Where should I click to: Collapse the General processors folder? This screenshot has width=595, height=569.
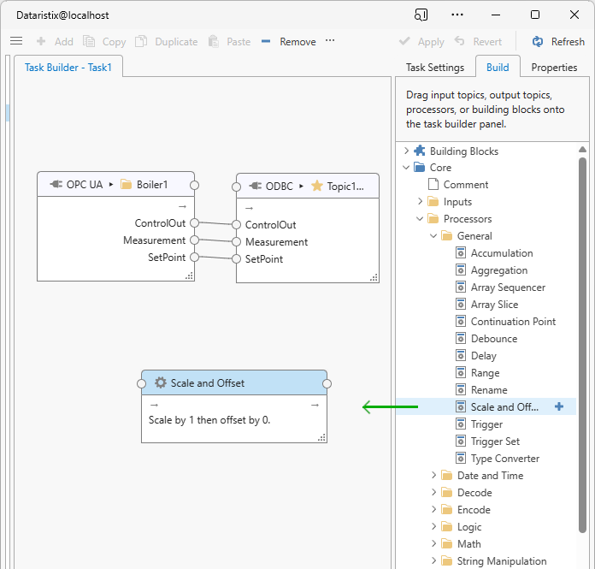[433, 236]
